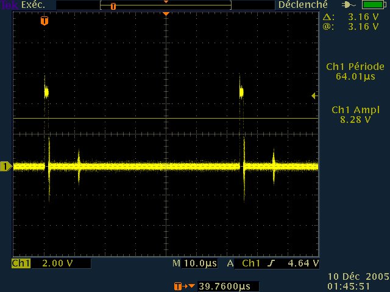Image resolution: width=390 pixels, height=292 pixels.
Task: Select the highlighted Ch1 channel badge
Action: 21,263
